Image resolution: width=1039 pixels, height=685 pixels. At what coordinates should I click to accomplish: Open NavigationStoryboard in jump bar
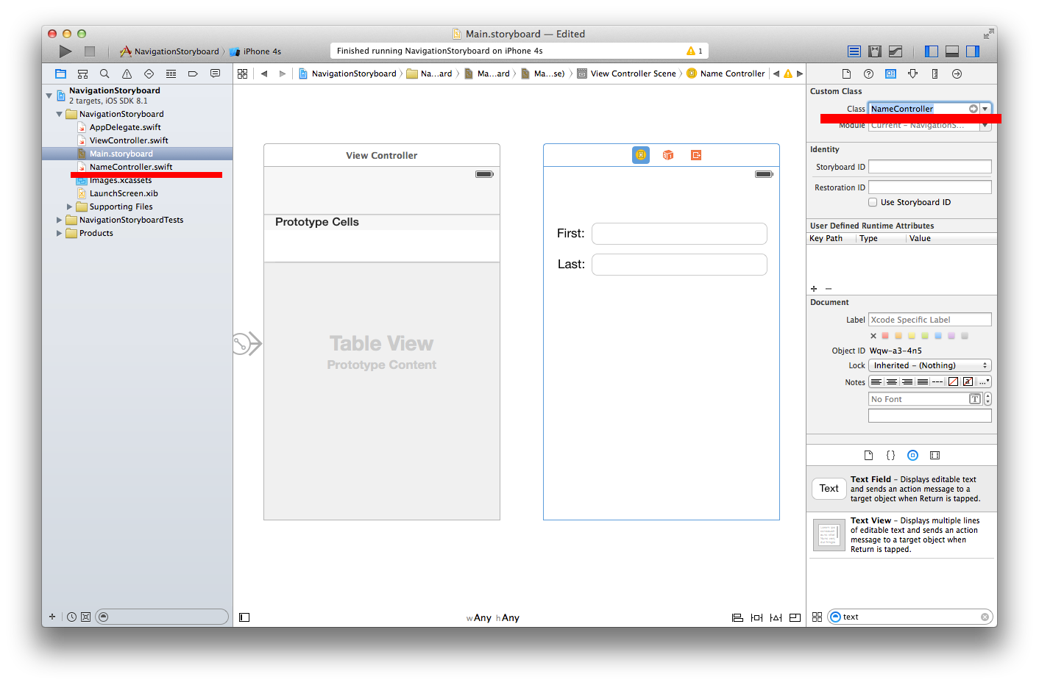(348, 73)
